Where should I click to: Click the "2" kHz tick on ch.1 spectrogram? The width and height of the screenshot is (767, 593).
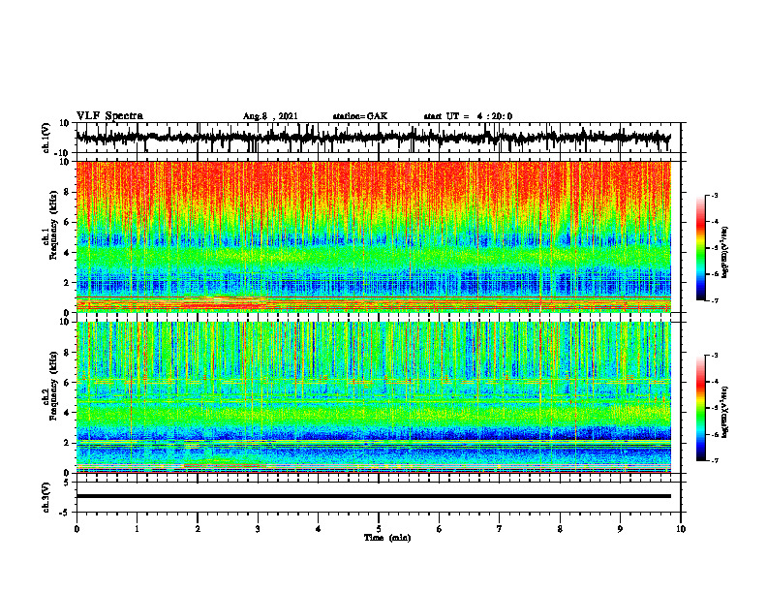click(67, 283)
